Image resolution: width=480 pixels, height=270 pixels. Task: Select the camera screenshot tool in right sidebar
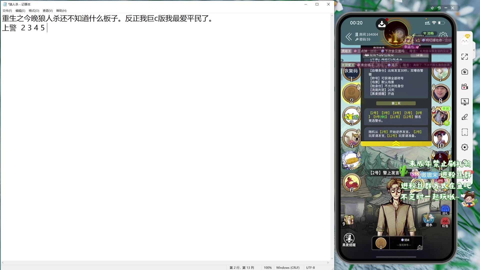click(x=464, y=72)
